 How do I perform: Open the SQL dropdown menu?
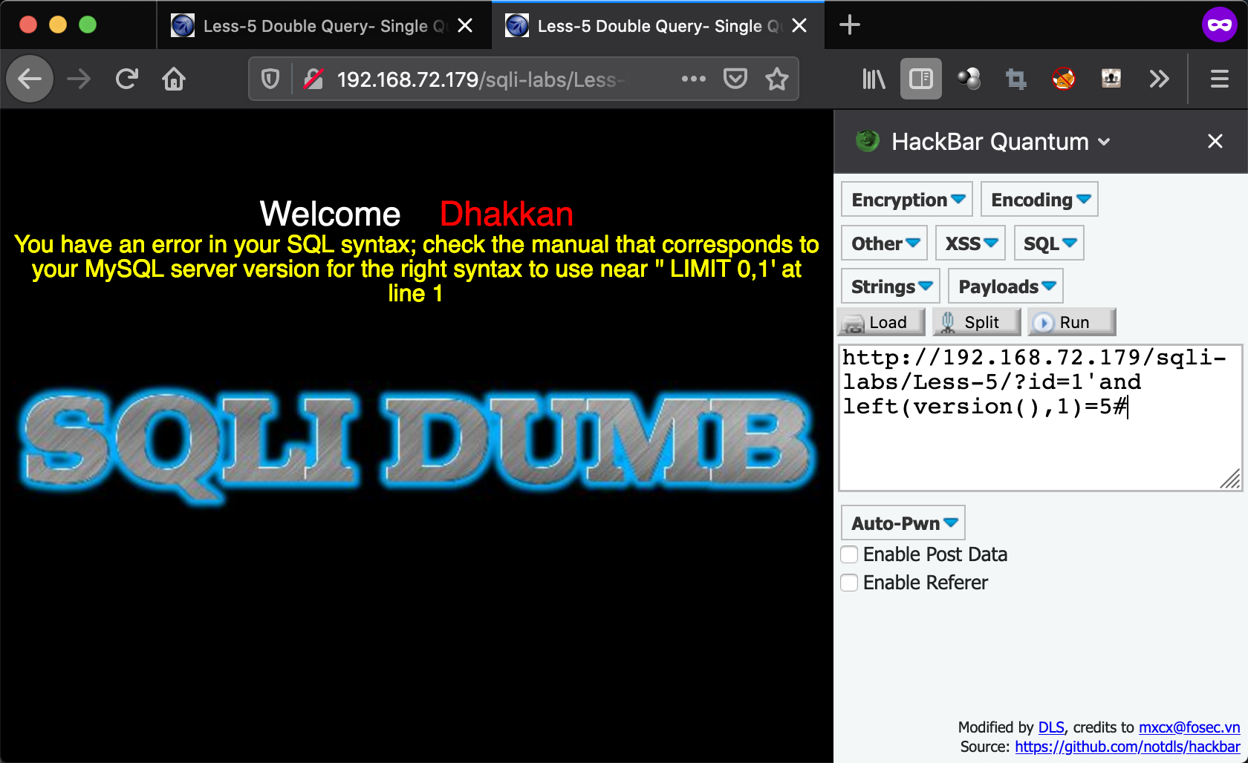1049,243
